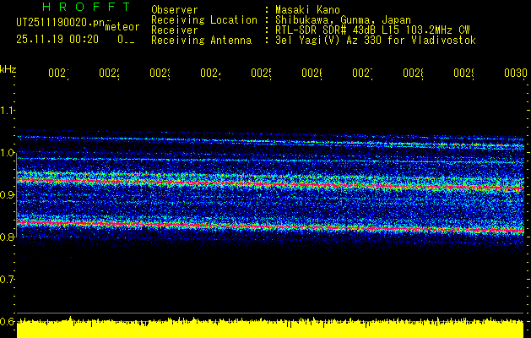Select the filename UT2511190020.pn
531x338 pixels.
coord(61,22)
